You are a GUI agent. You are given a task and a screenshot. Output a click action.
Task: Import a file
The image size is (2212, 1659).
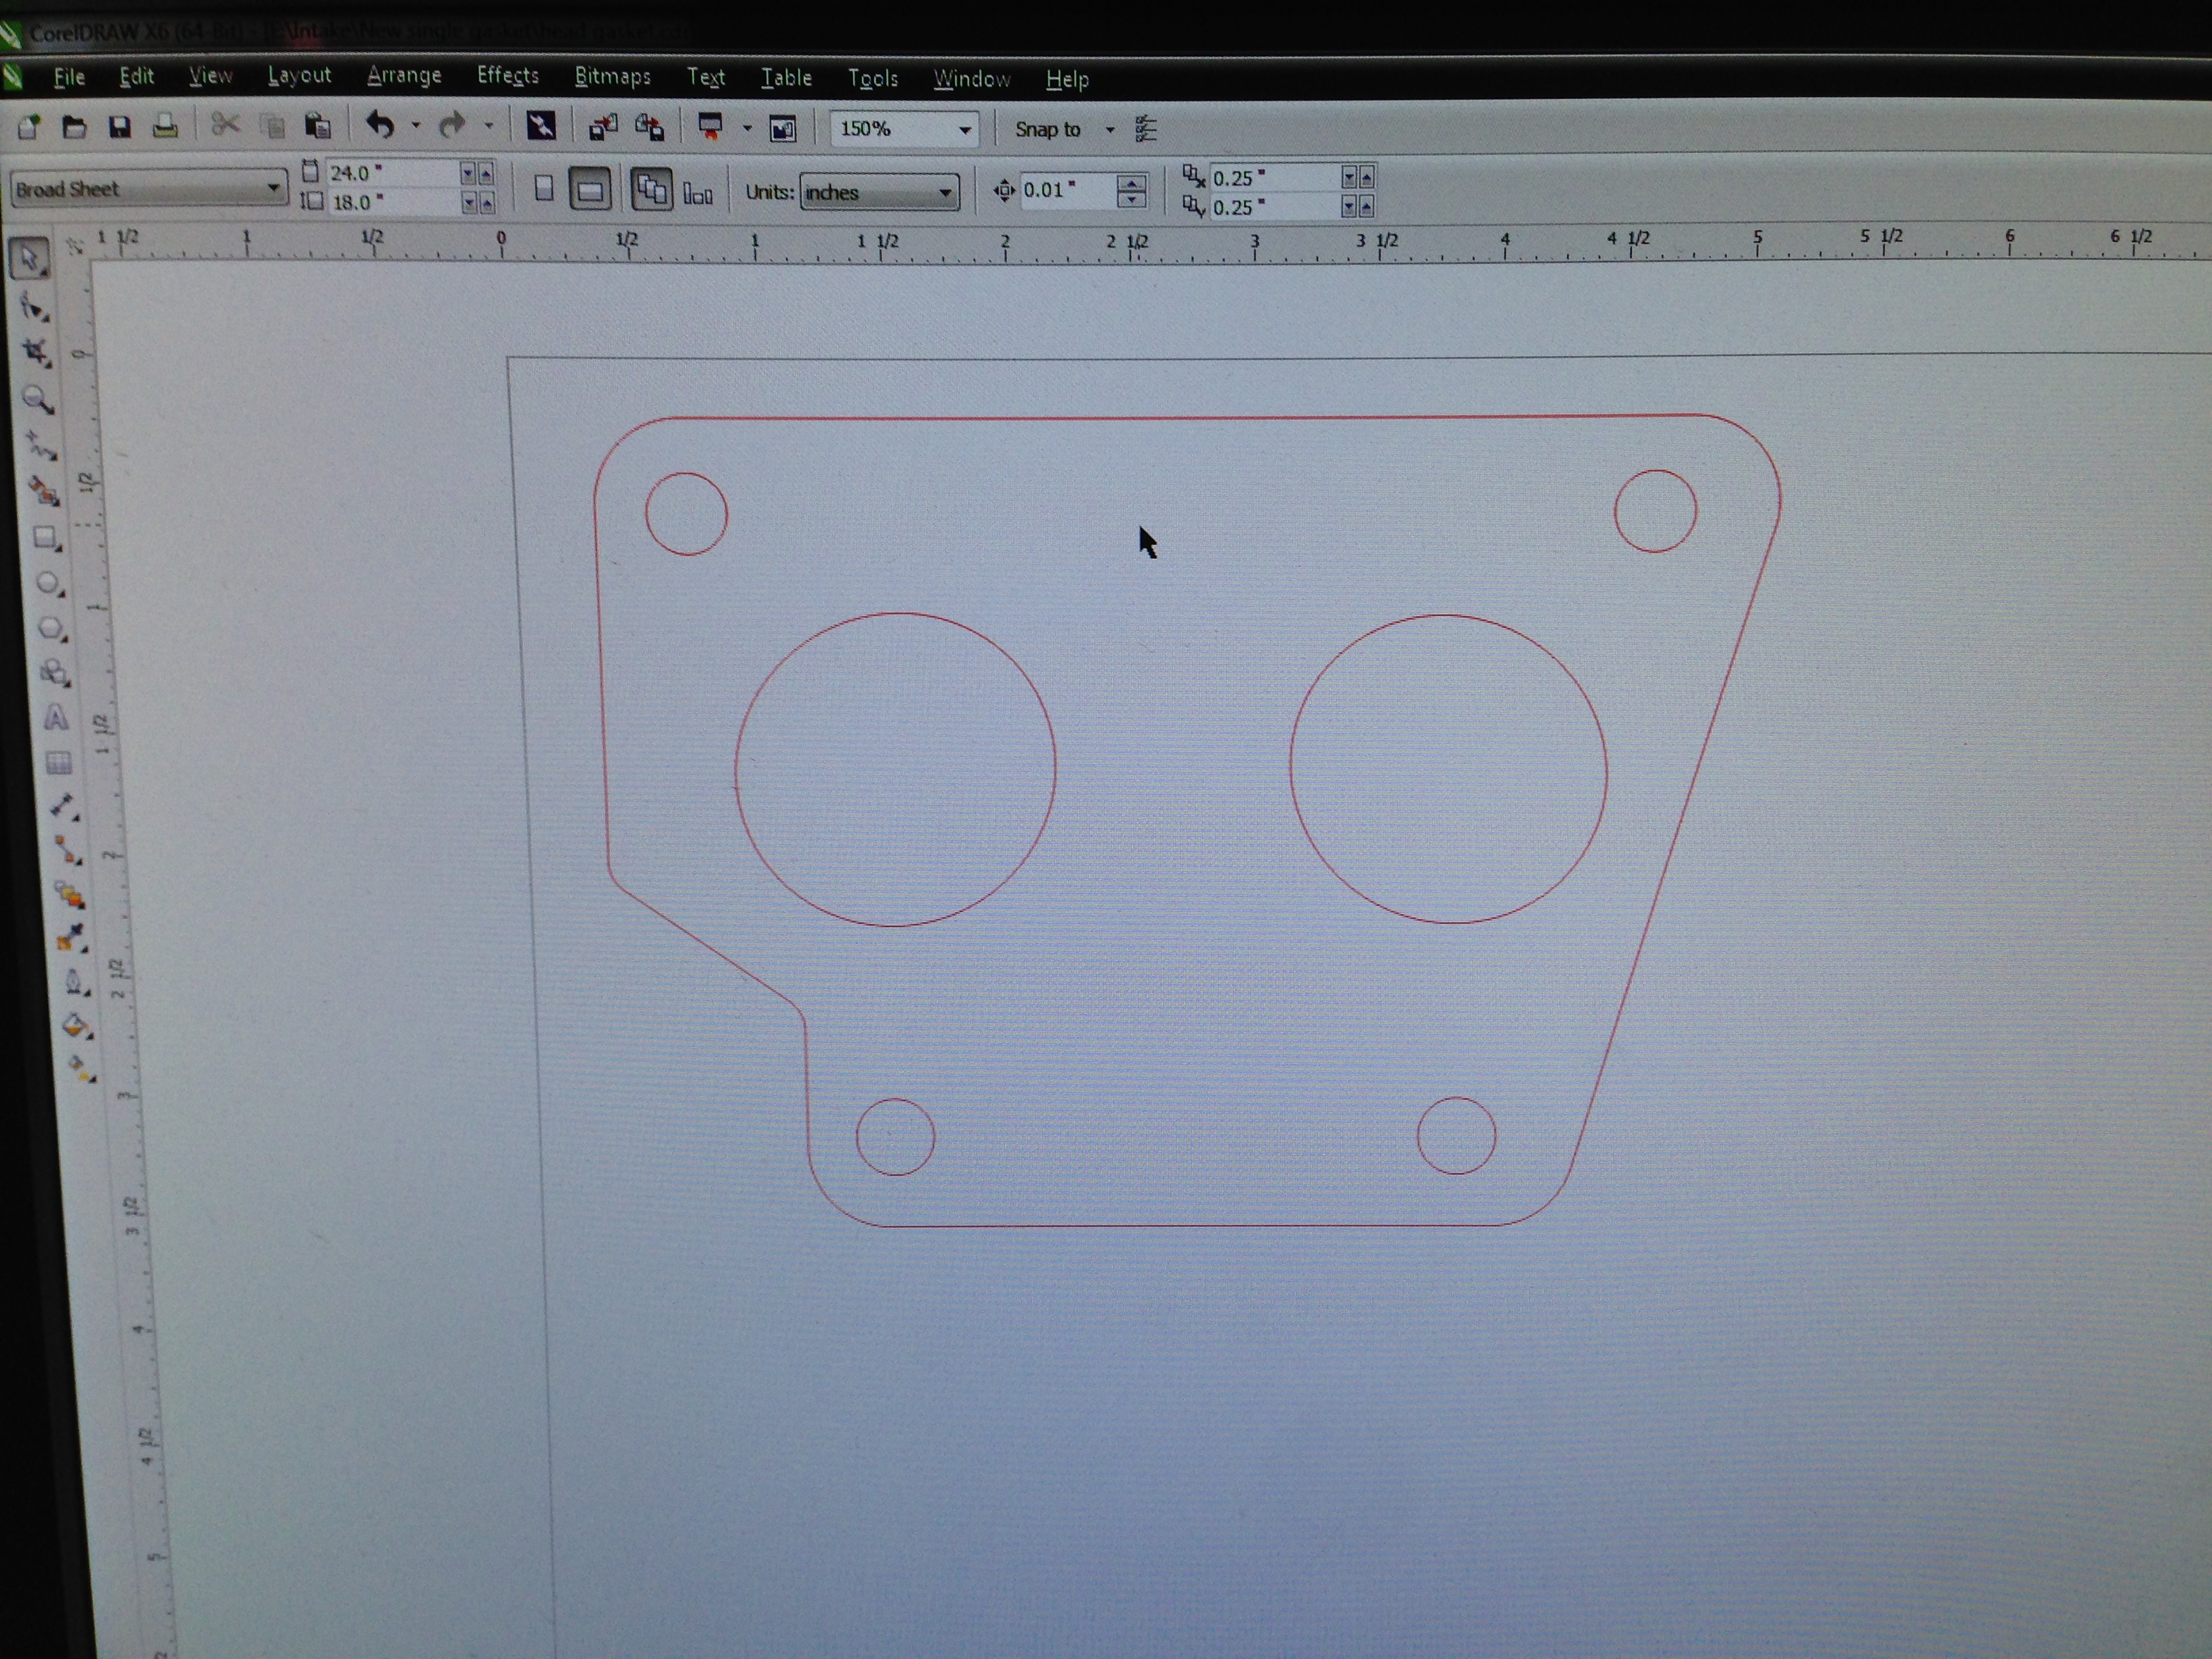pyautogui.click(x=603, y=127)
